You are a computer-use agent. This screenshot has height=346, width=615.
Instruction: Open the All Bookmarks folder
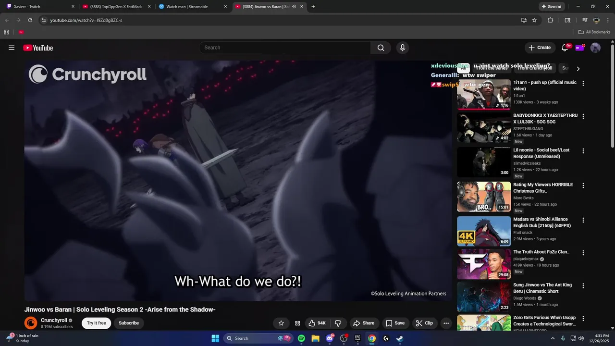coord(594,32)
